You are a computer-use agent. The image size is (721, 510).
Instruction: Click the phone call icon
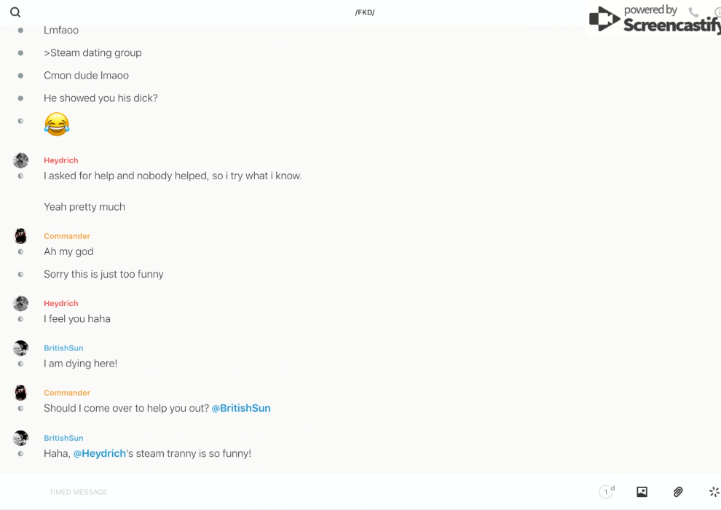(x=693, y=12)
